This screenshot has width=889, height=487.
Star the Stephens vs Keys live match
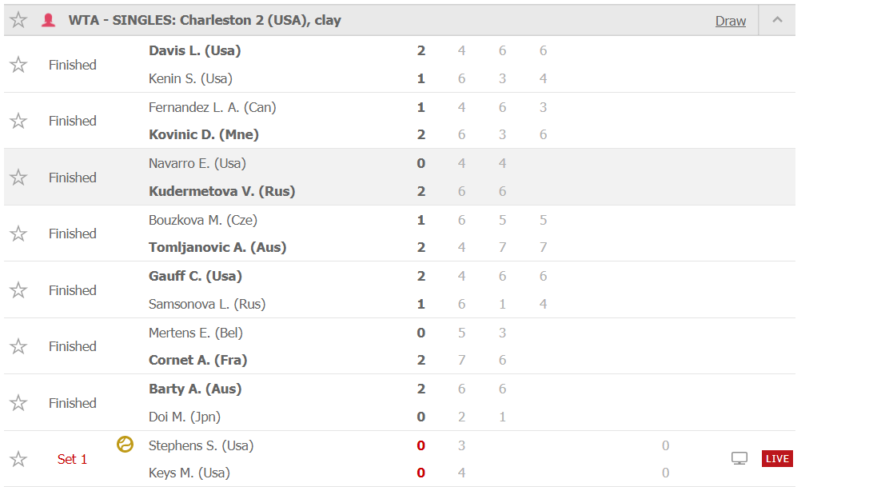18,459
